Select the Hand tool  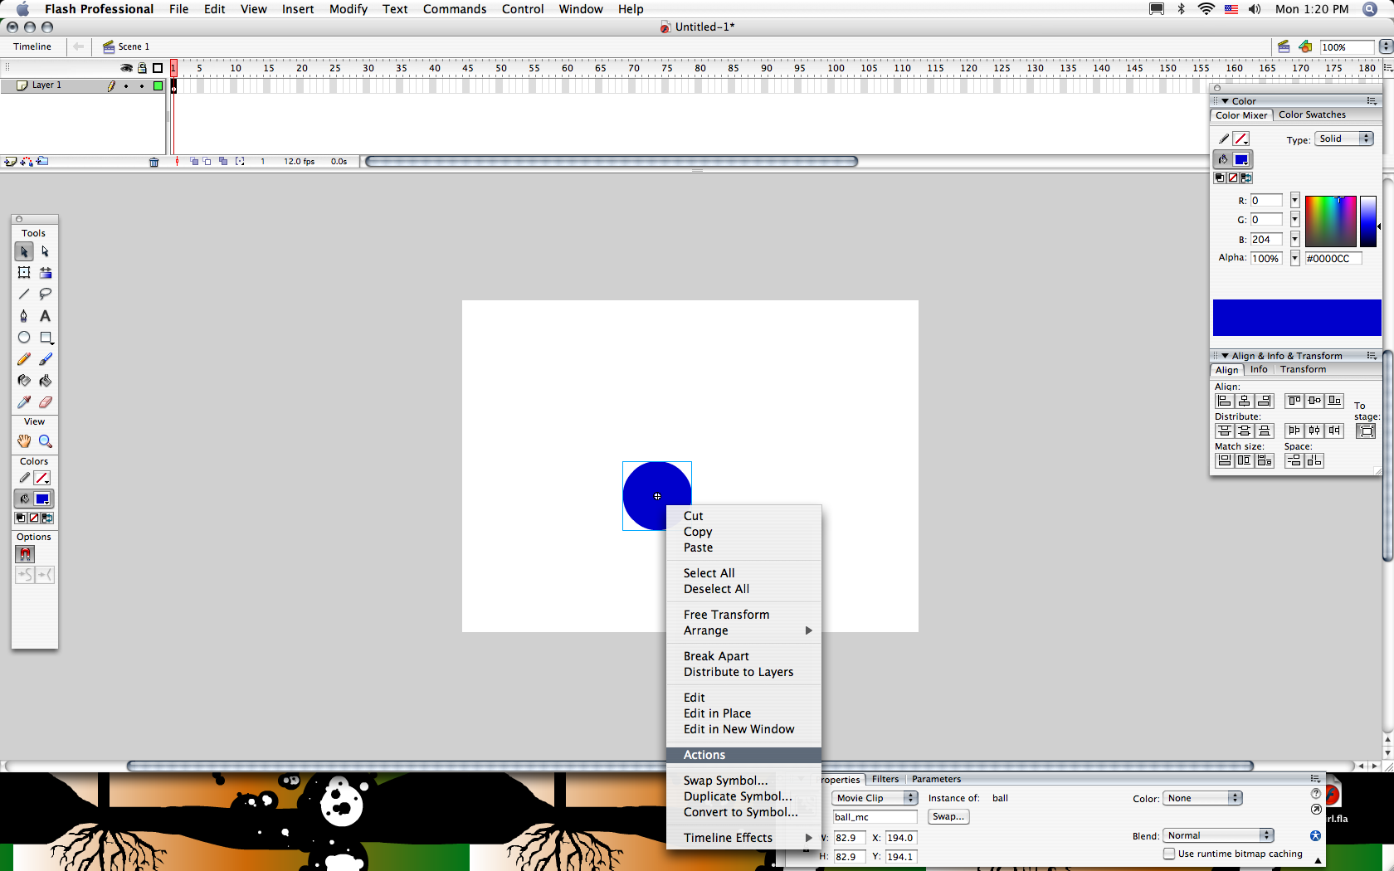(x=24, y=441)
